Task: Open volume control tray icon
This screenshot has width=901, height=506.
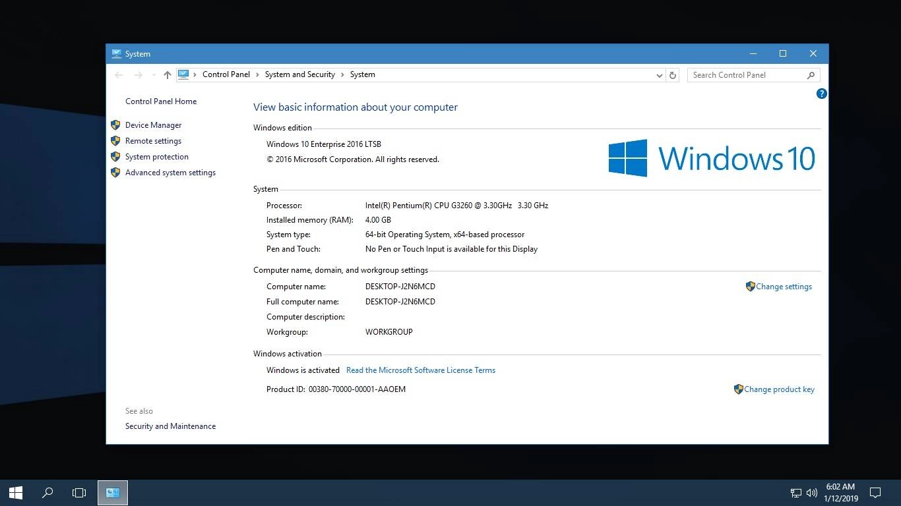Action: (812, 493)
